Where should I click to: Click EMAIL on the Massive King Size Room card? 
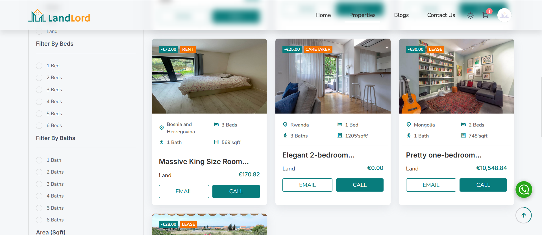[x=184, y=191]
